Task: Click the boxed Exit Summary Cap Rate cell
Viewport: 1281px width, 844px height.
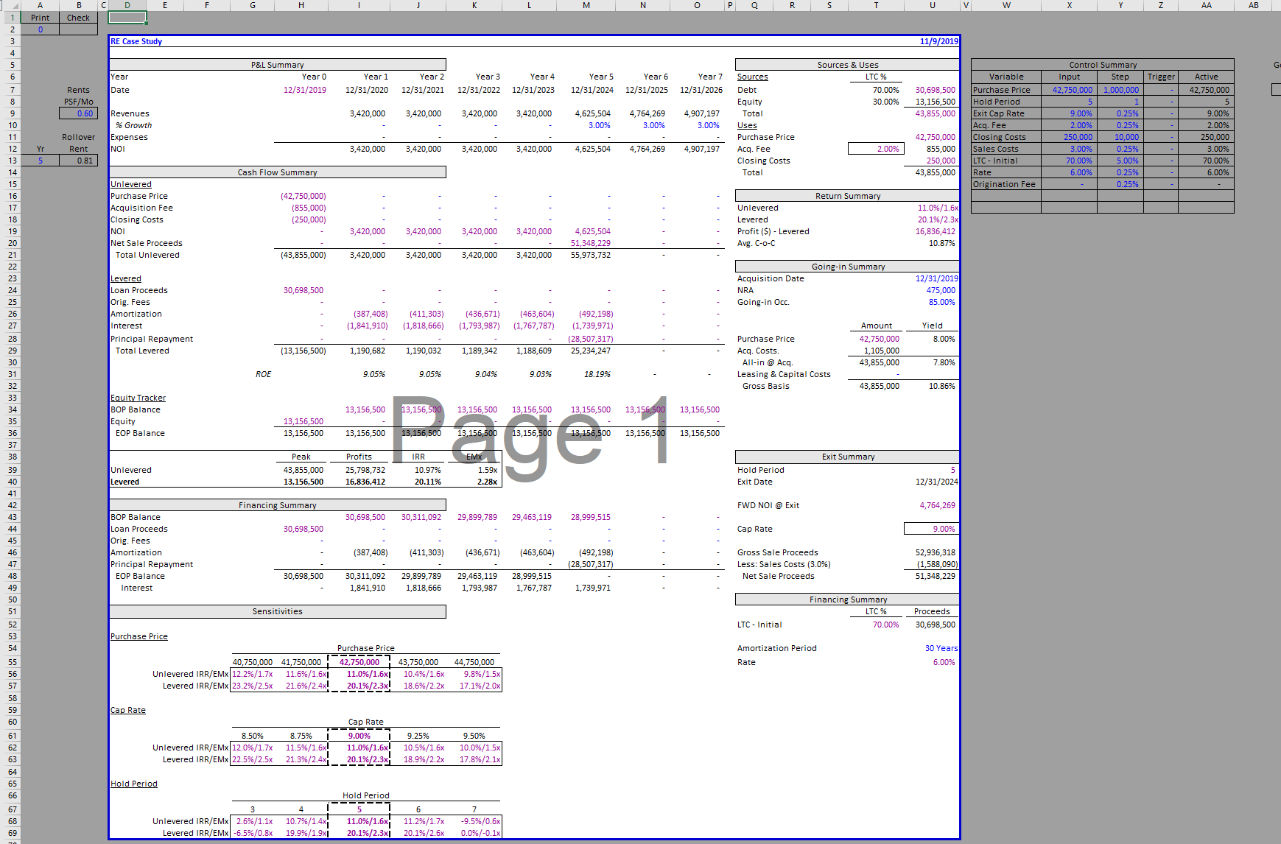Action: click(x=932, y=529)
